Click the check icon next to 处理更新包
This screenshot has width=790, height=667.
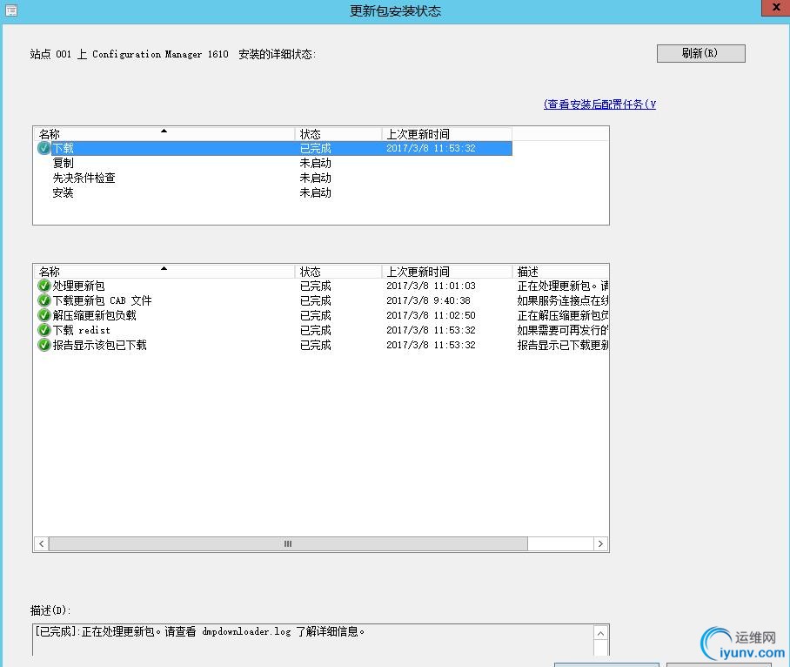44,286
